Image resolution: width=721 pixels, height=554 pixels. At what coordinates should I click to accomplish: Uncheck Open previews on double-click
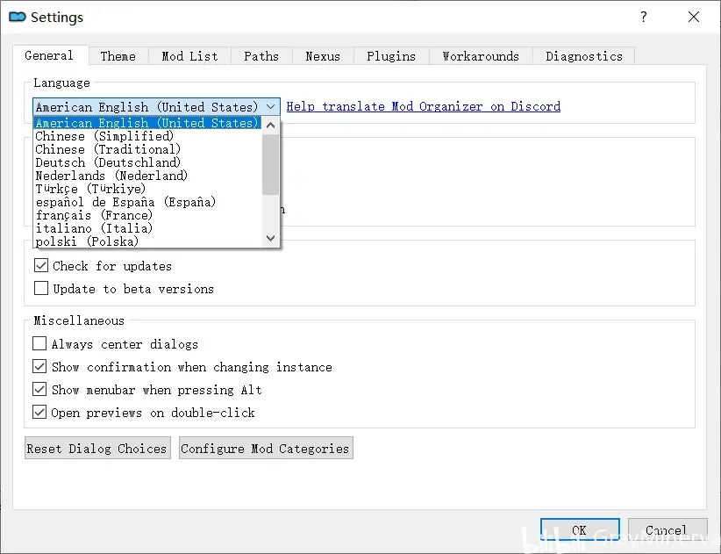click(40, 413)
